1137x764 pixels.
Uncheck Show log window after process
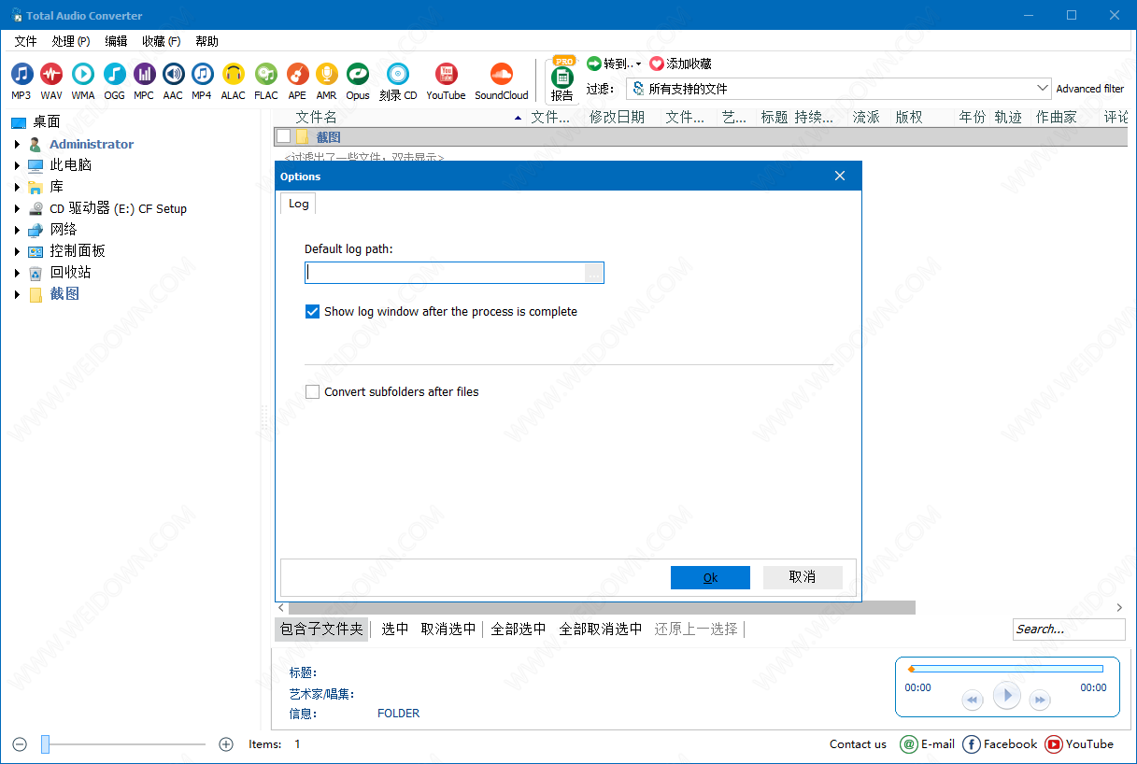coord(313,312)
